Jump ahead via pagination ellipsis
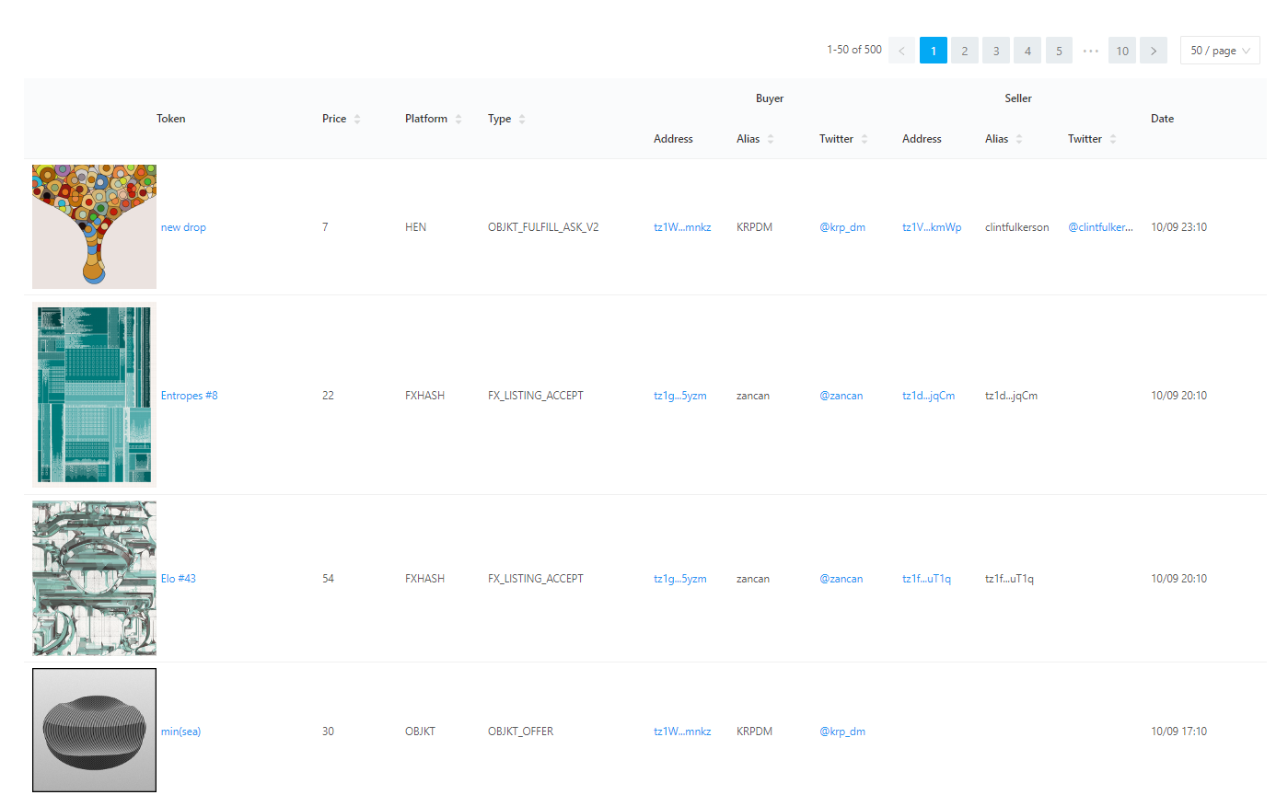The height and width of the screenshot is (795, 1288). point(1091,51)
